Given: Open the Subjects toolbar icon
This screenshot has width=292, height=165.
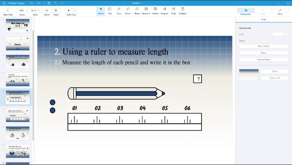Looking at the screenshot, I should click(182, 11).
